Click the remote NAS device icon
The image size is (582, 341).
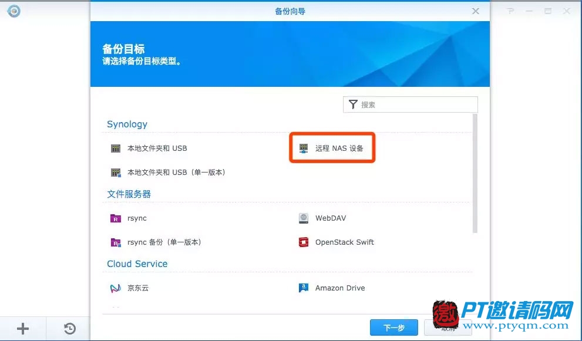pos(304,148)
